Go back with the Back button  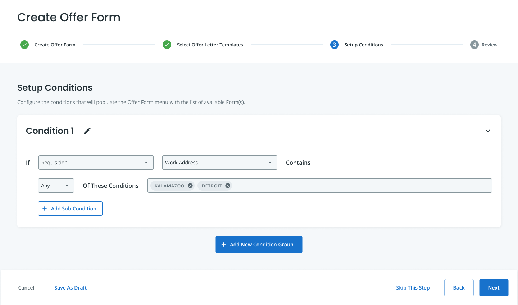[x=459, y=288]
